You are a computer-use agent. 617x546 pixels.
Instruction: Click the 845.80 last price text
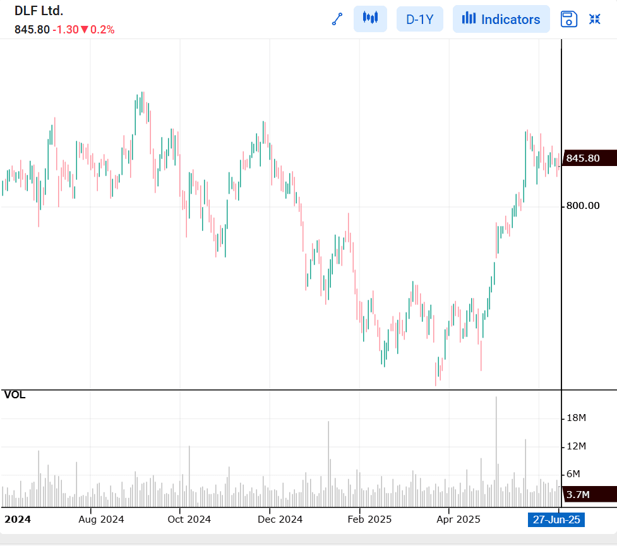(x=32, y=30)
